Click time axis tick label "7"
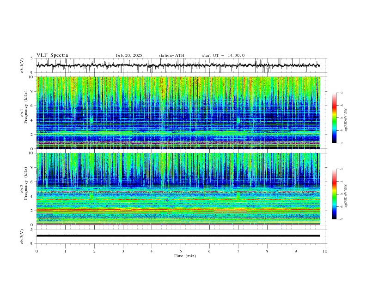Viewport: 366px width, 282px height. coord(238,251)
